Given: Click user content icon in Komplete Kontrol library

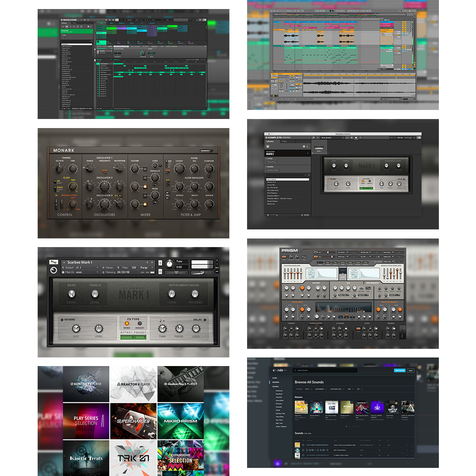Looking at the screenshot, I should point(307,146).
